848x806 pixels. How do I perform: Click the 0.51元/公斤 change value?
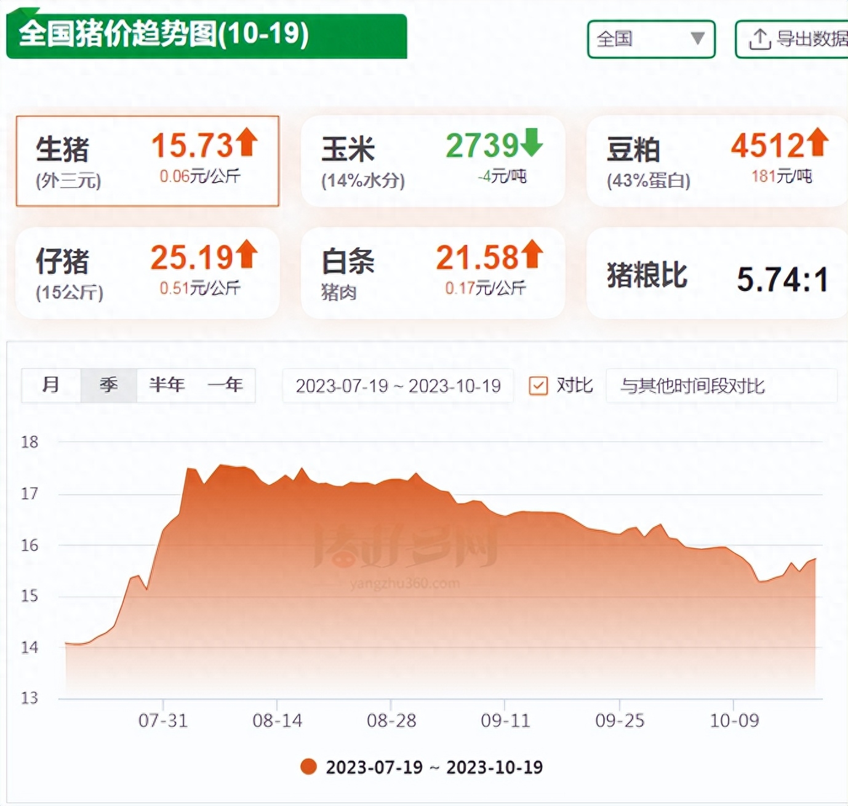[200, 288]
